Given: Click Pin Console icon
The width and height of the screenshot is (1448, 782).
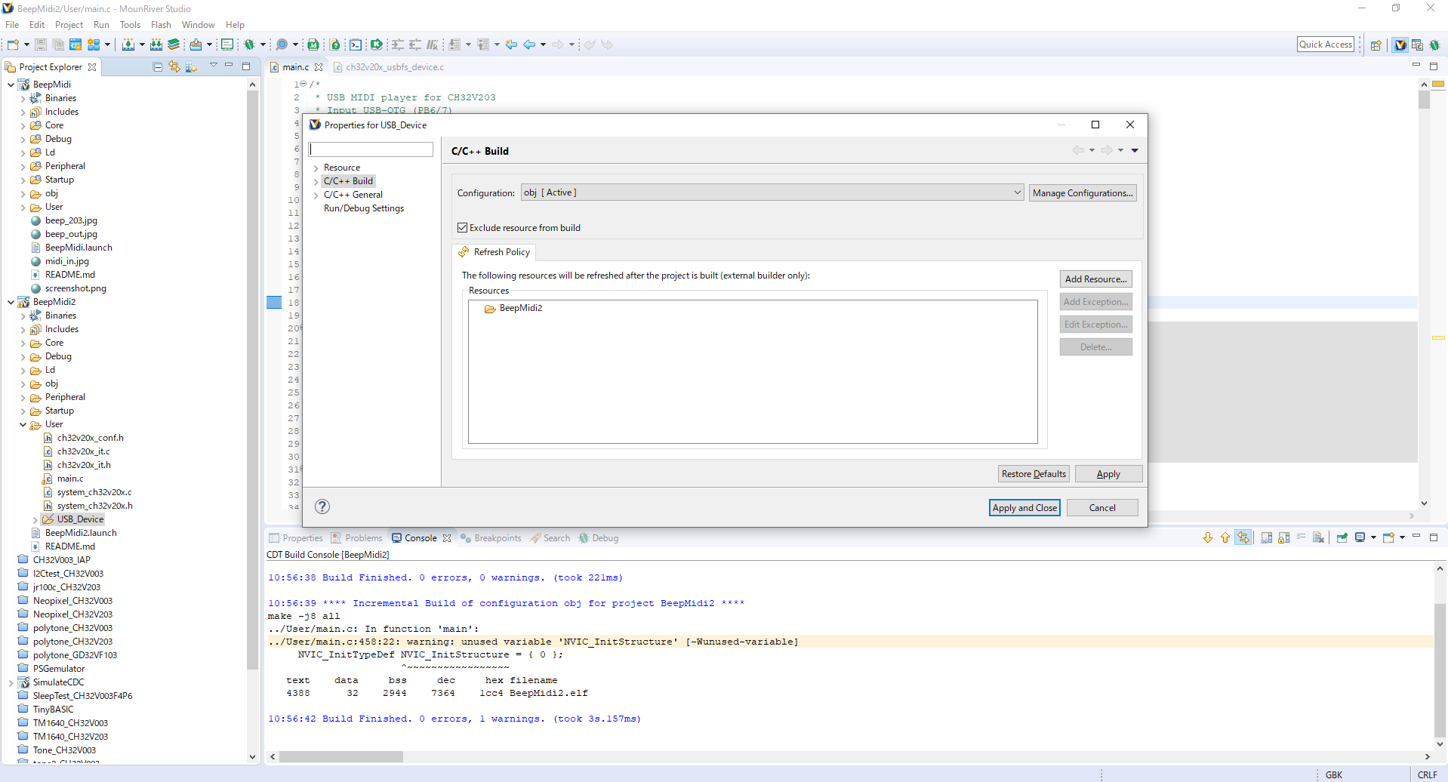Looking at the screenshot, I should click(1342, 537).
